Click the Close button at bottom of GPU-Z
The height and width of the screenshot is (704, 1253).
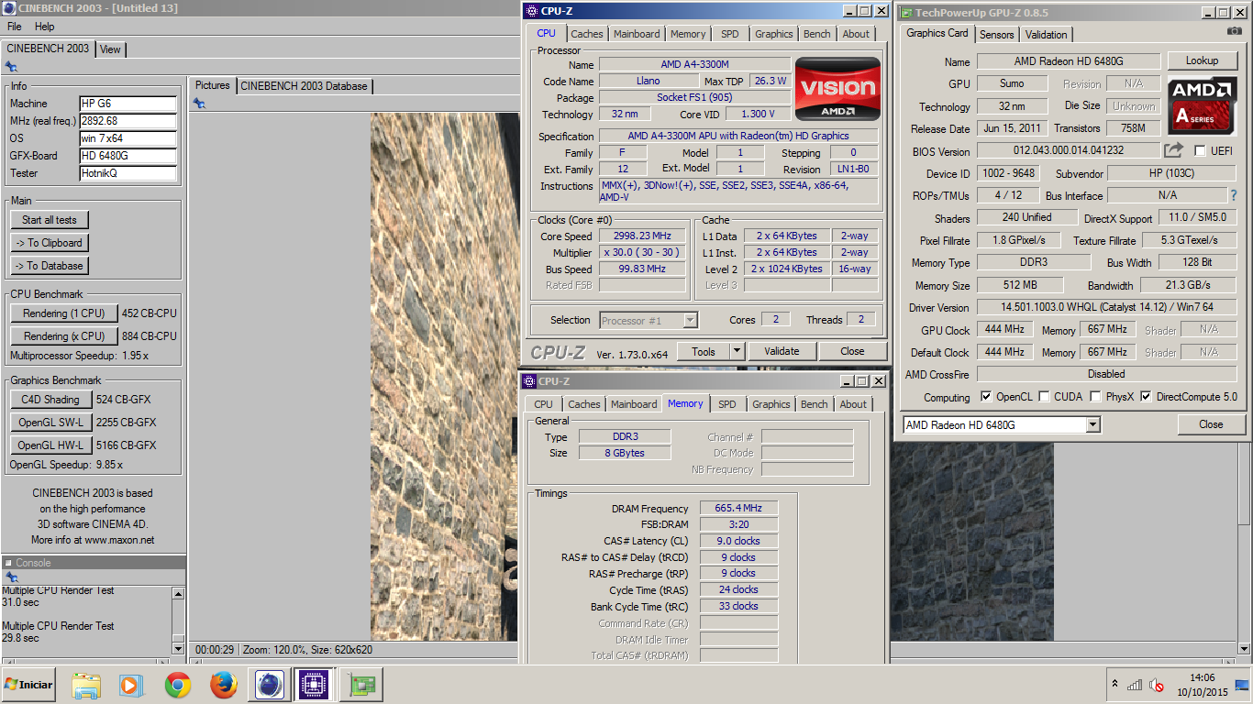tap(1211, 424)
